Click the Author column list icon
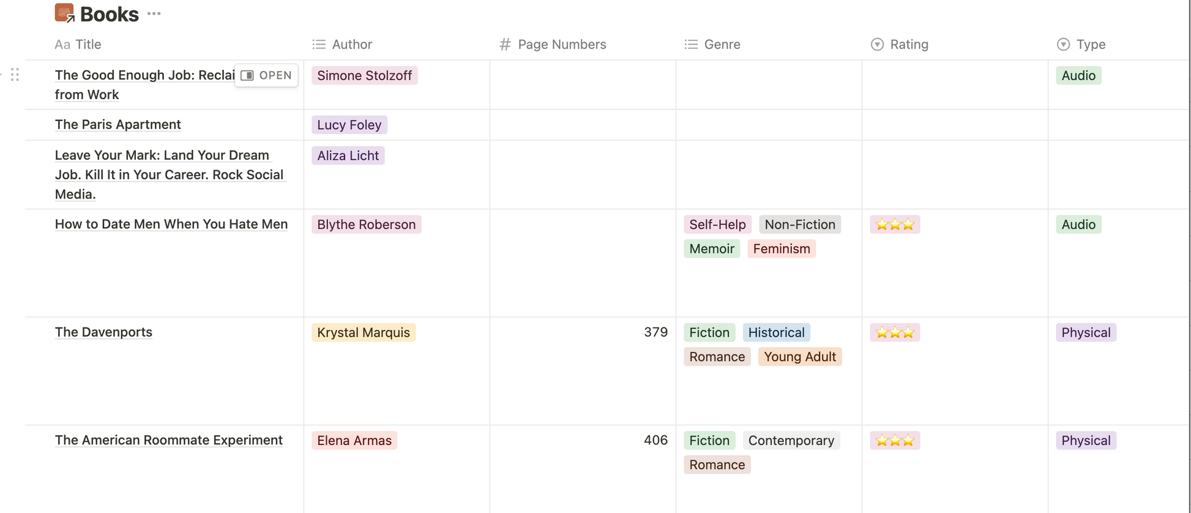This screenshot has width=1191, height=513. [319, 44]
